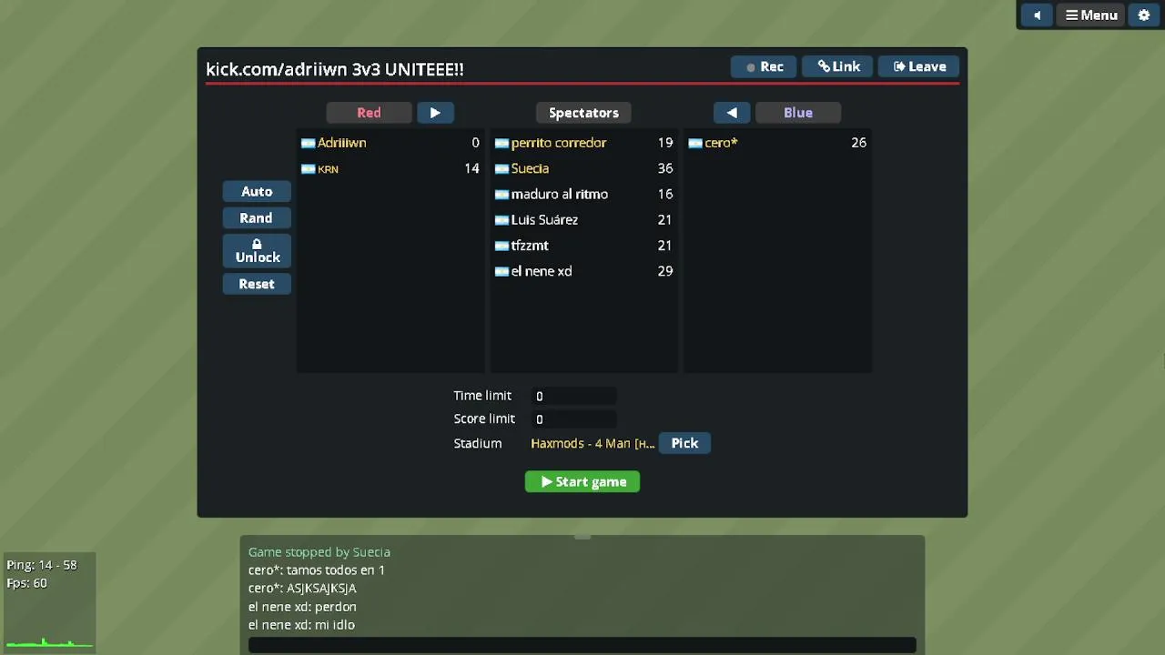Click the chat resize handle above chat
The image size is (1165, 655).
click(x=582, y=537)
